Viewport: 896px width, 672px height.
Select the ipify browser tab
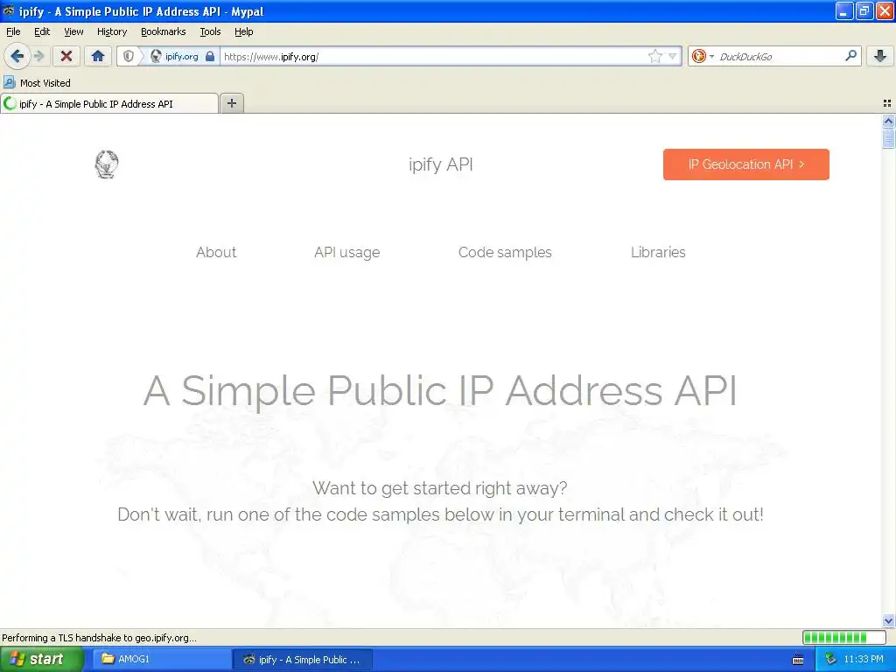pyautogui.click(x=109, y=103)
